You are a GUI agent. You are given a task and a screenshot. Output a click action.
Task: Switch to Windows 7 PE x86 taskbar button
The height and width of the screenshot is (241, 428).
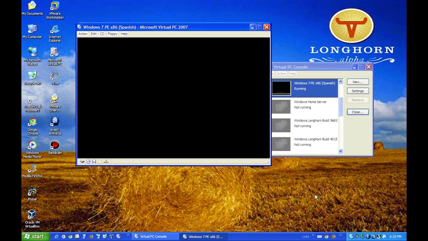[204, 237]
